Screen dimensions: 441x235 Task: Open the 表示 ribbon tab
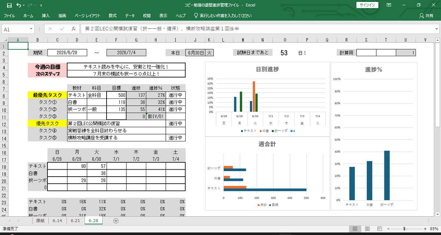click(x=163, y=16)
